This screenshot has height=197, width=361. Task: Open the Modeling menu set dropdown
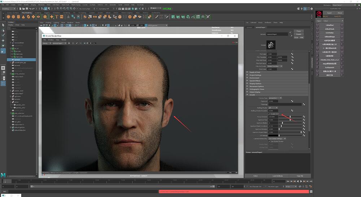(9, 9)
